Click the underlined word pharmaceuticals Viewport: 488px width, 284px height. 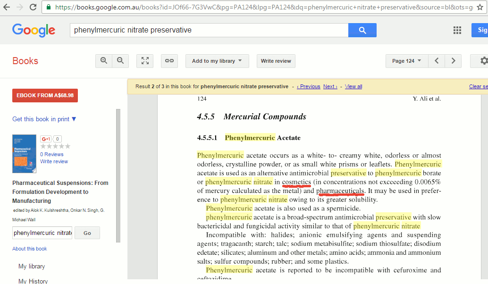(340, 191)
